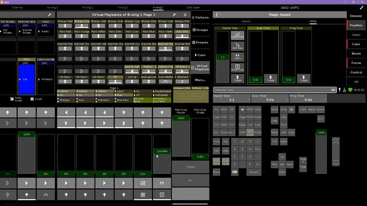This screenshot has height=206, width=367.
Task: Trigger the Sharpy Red virtual playback button
Action: 65,26
